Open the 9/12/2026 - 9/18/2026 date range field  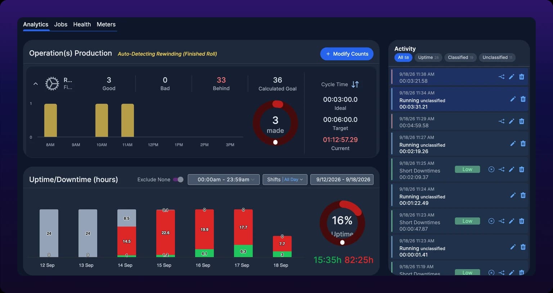(342, 180)
